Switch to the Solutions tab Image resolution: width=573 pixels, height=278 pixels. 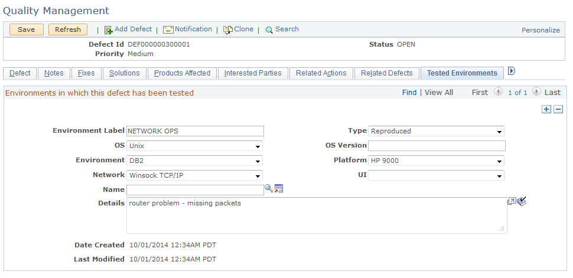click(124, 73)
